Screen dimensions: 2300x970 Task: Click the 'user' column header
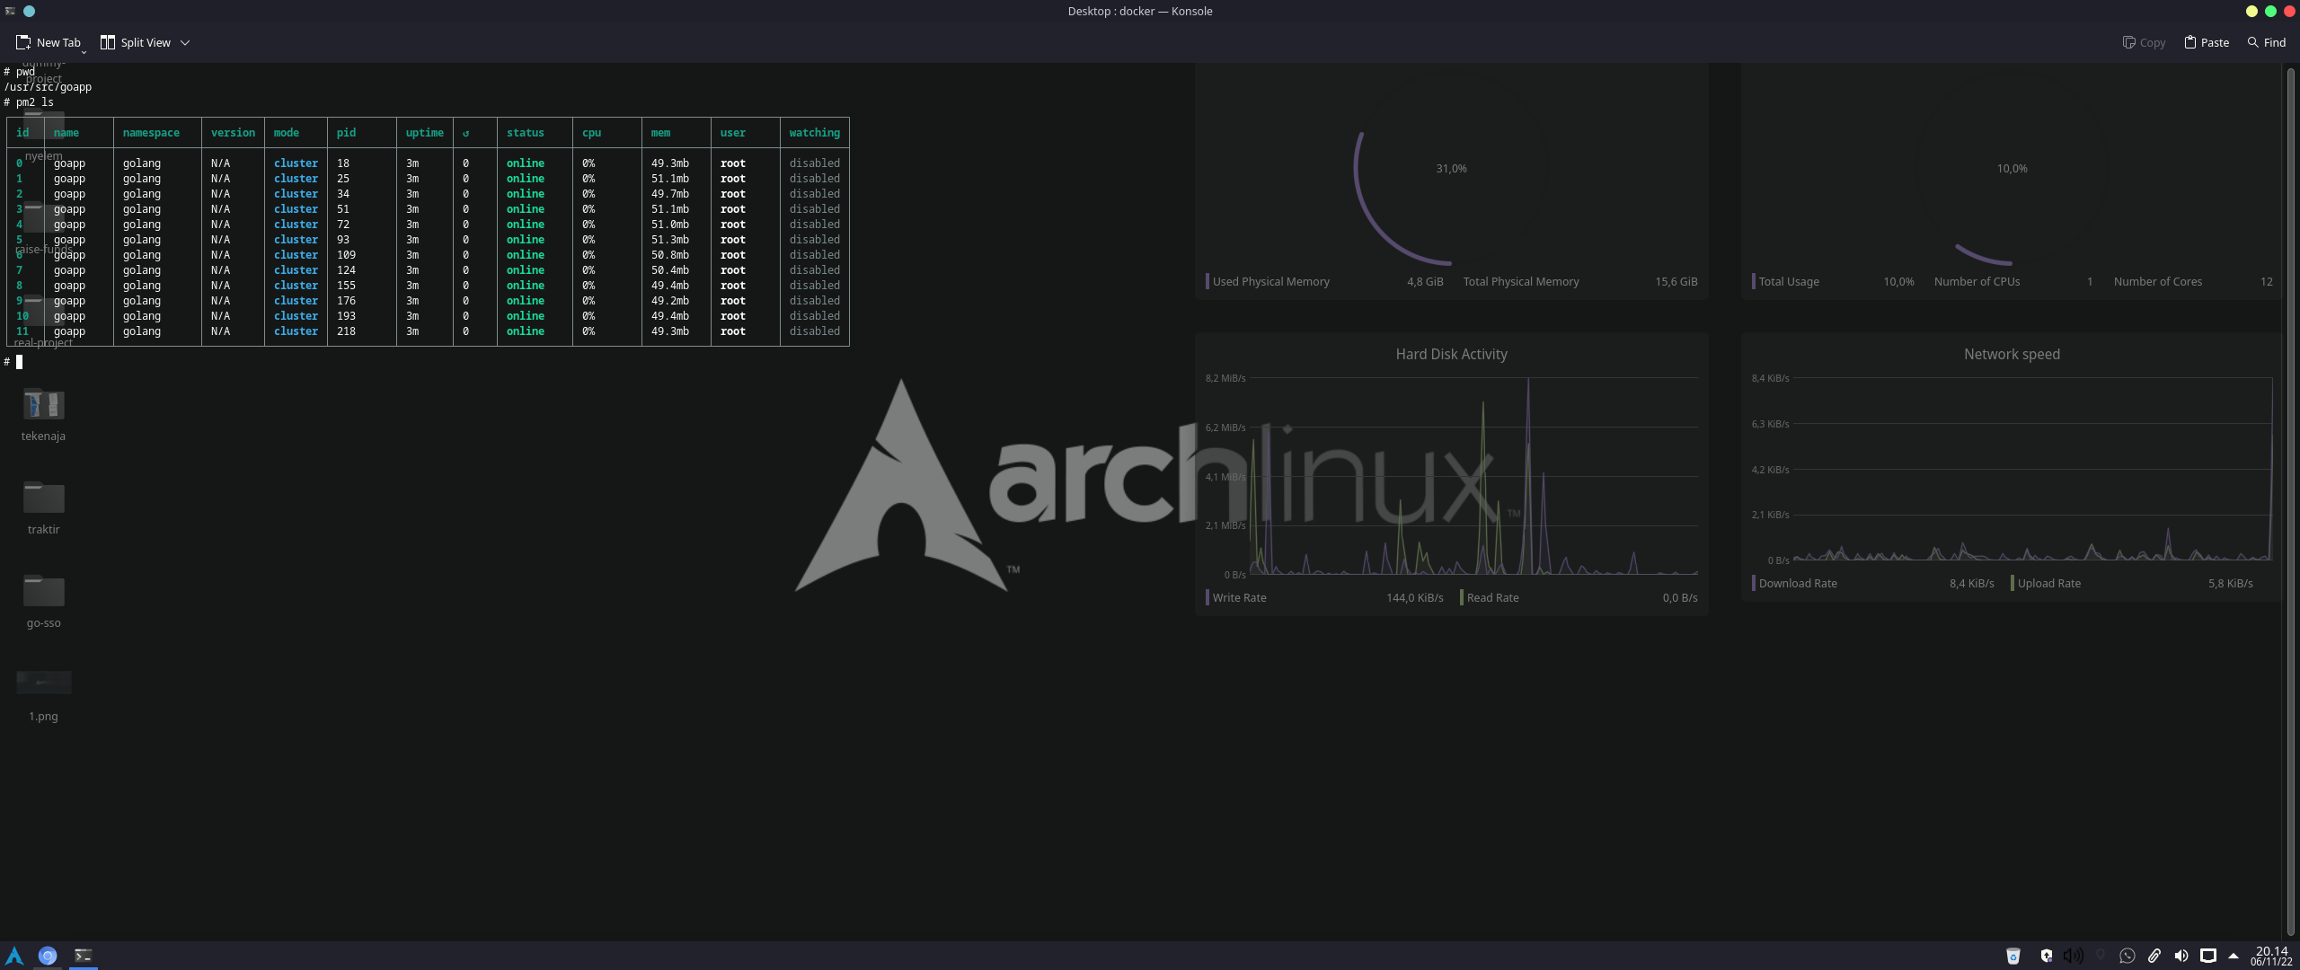[x=732, y=133]
